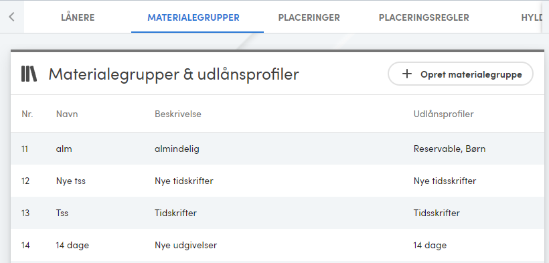
Task: Go to the PLACERINGSREGLER tab
Action: pos(424,17)
